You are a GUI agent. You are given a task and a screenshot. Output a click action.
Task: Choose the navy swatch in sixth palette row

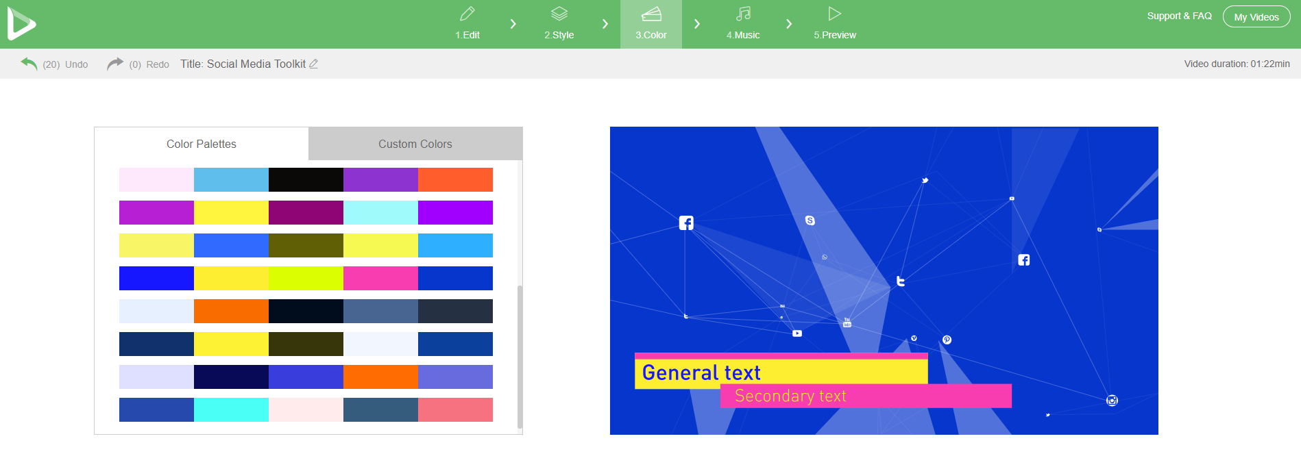click(156, 344)
